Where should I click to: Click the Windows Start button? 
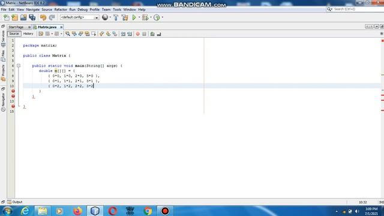coord(8,211)
